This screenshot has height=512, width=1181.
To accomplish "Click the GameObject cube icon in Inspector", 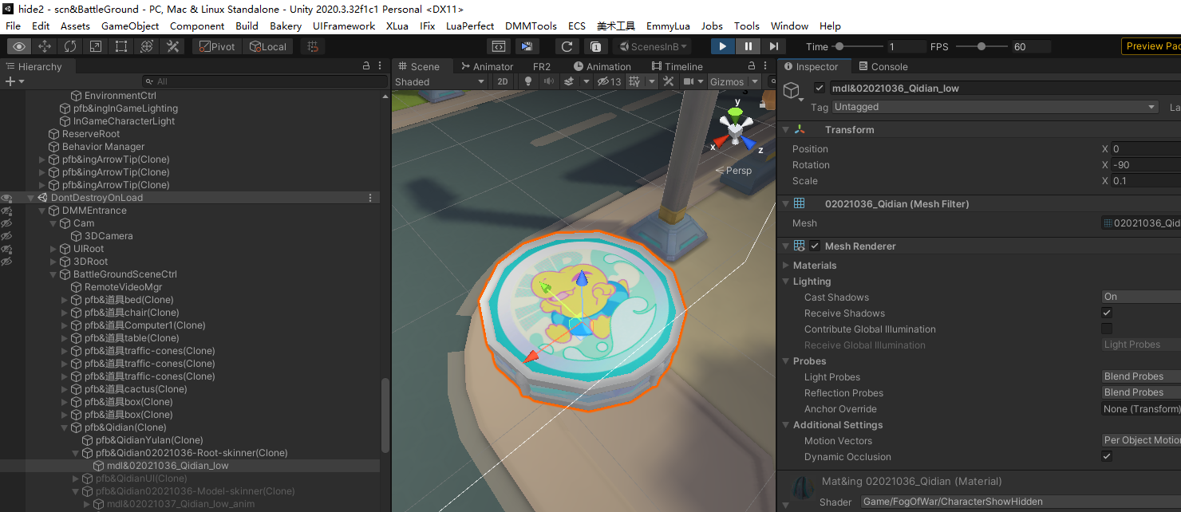I will (792, 91).
